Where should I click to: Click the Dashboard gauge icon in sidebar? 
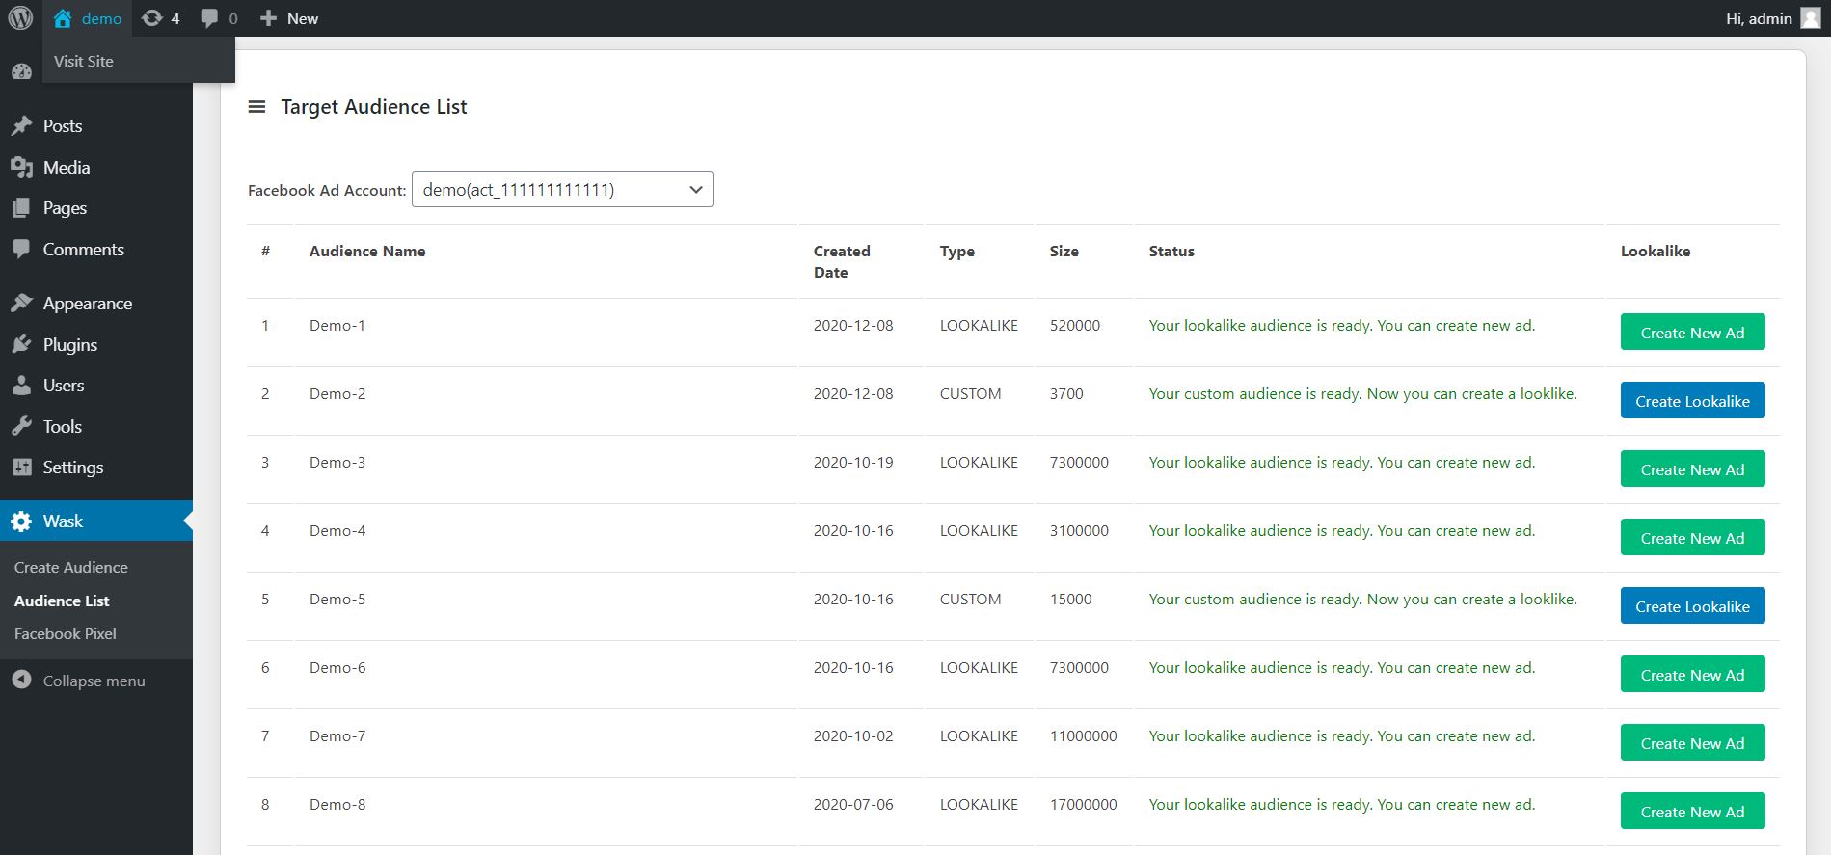click(21, 71)
